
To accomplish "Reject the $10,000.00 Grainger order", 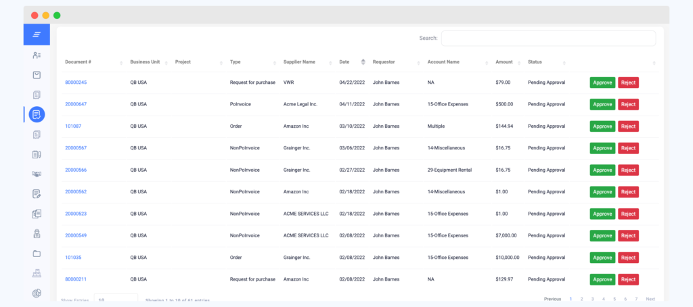I will pyautogui.click(x=628, y=258).
